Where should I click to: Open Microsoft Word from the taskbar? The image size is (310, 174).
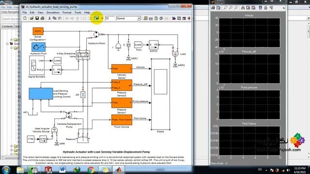(62, 170)
